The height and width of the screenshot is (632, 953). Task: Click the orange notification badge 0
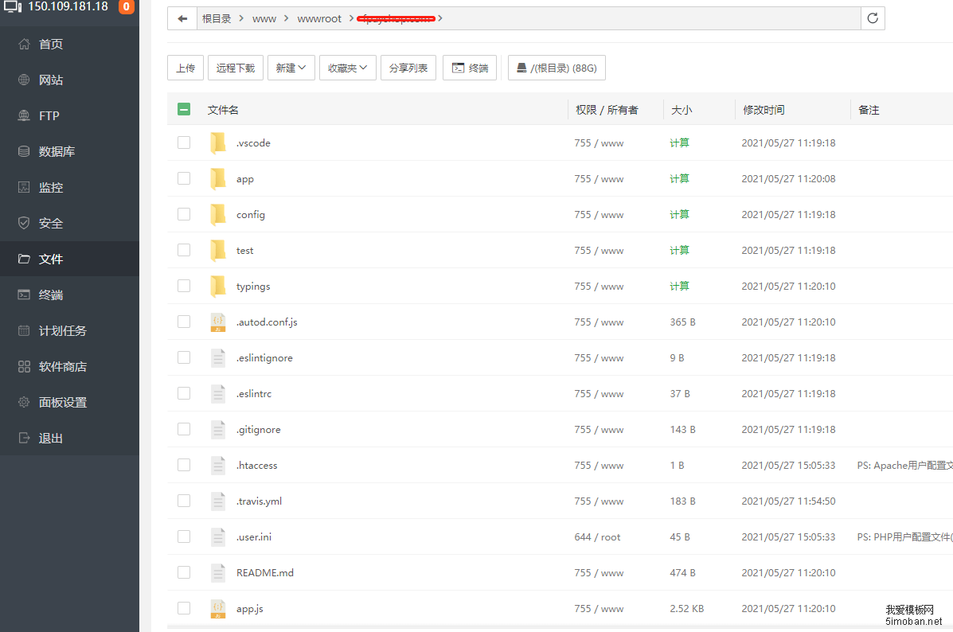pyautogui.click(x=126, y=7)
